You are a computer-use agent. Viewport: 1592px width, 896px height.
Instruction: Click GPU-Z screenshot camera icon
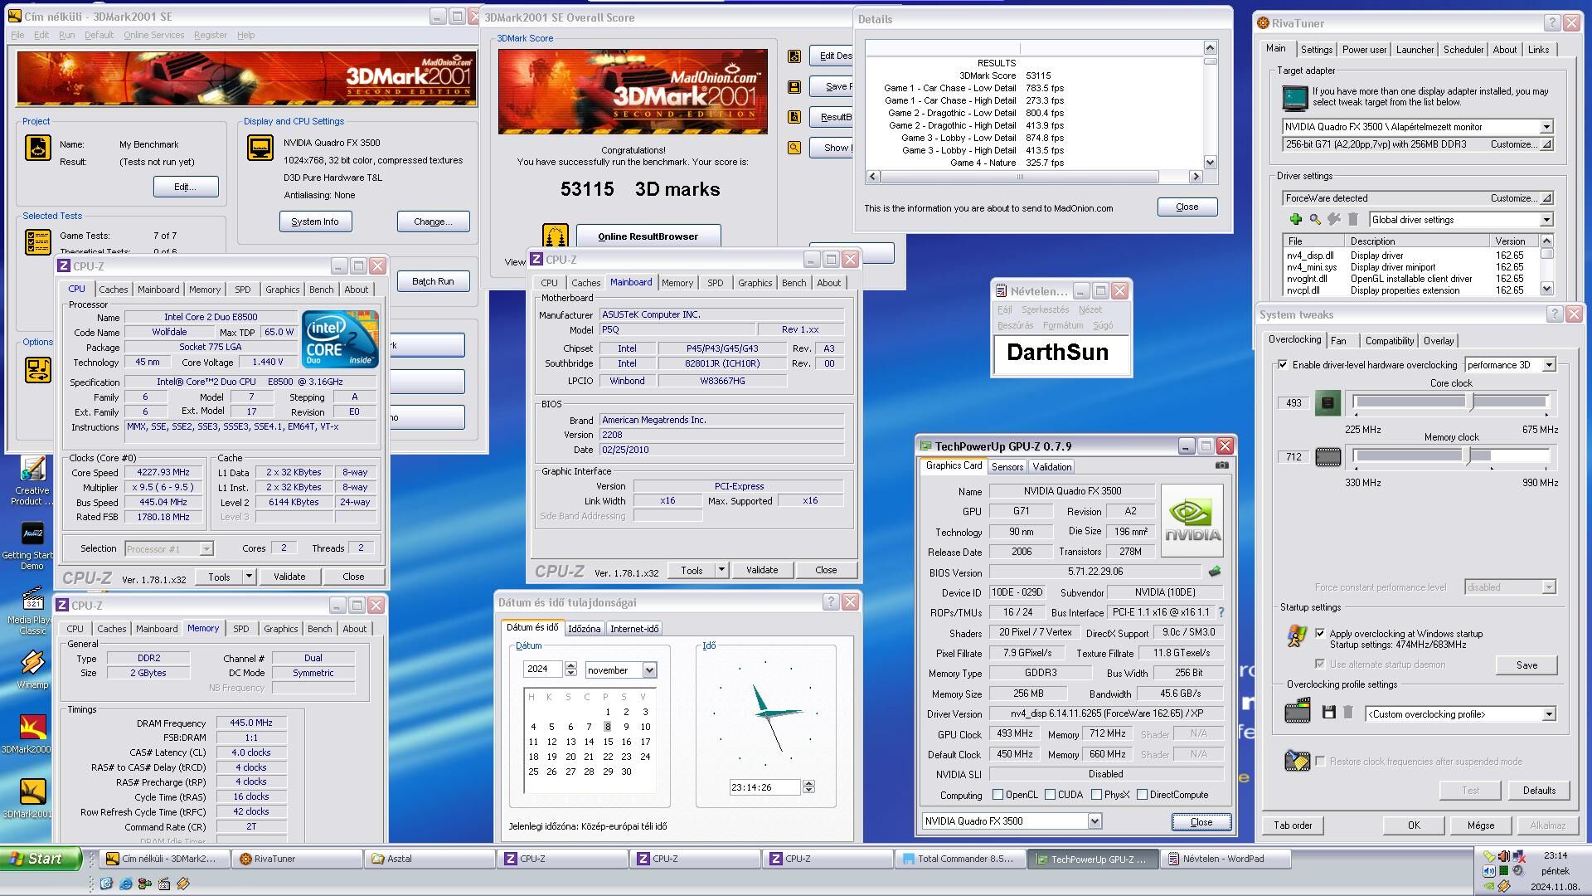pos(1221,465)
